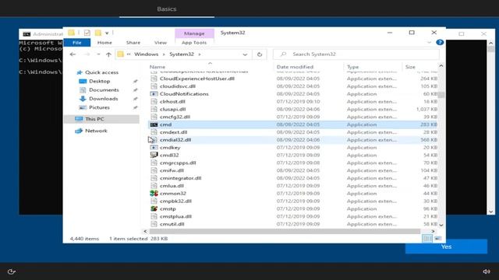Viewport: 499px width, 280px height.
Task: Switch to large icons view button
Action: (438, 239)
